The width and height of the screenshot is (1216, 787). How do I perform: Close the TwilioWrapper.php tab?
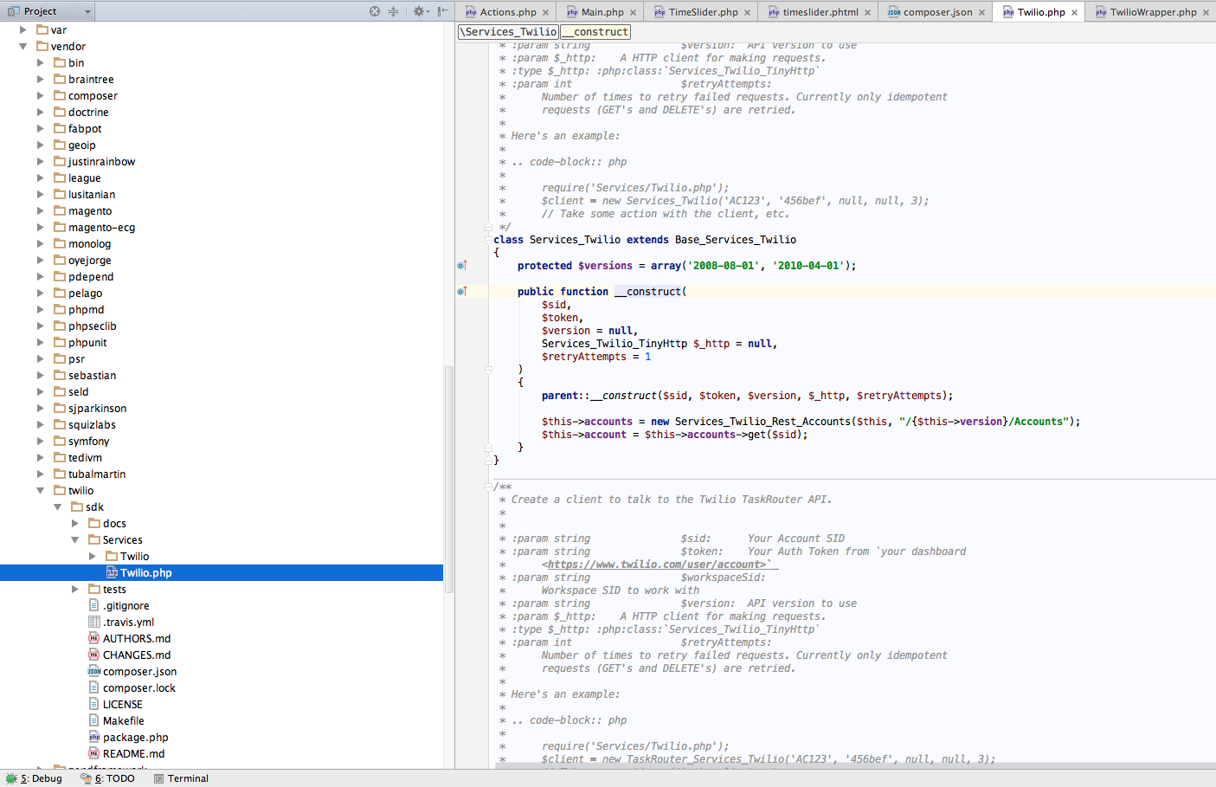tap(1206, 12)
